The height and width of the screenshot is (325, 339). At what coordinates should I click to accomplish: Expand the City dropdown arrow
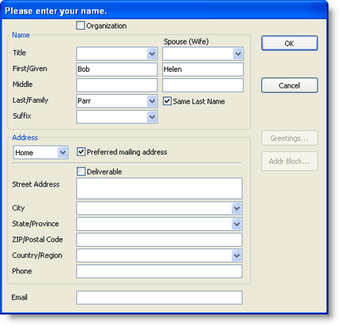coord(236,208)
